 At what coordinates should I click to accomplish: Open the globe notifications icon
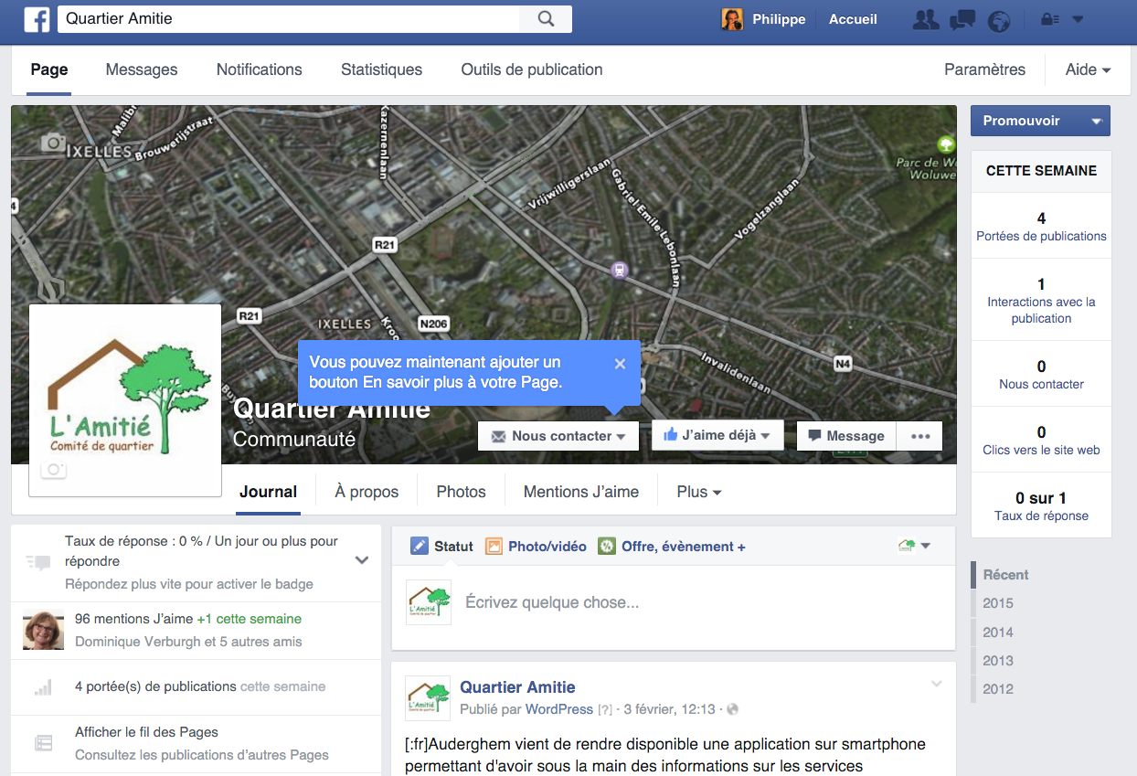tap(999, 20)
